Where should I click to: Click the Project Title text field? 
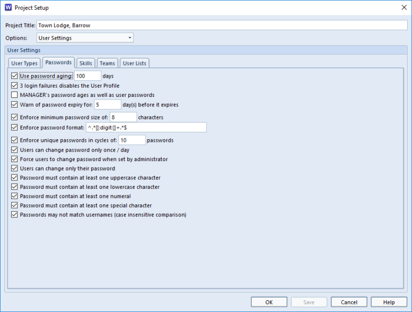[222, 25]
